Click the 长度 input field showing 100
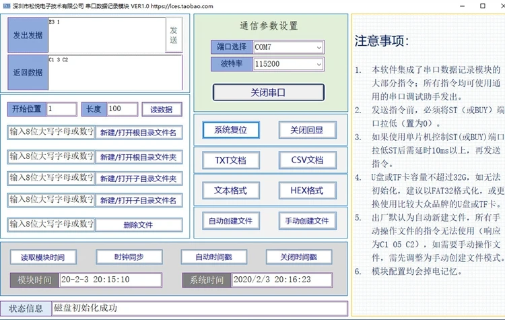Viewport: 505px width, 320px height. pyautogui.click(x=123, y=109)
